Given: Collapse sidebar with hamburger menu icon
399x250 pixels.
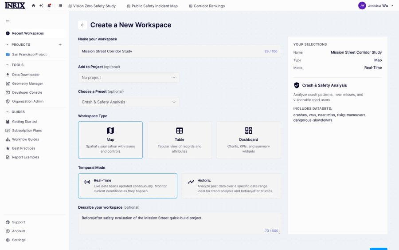Looking at the screenshot, I should click(8, 21).
